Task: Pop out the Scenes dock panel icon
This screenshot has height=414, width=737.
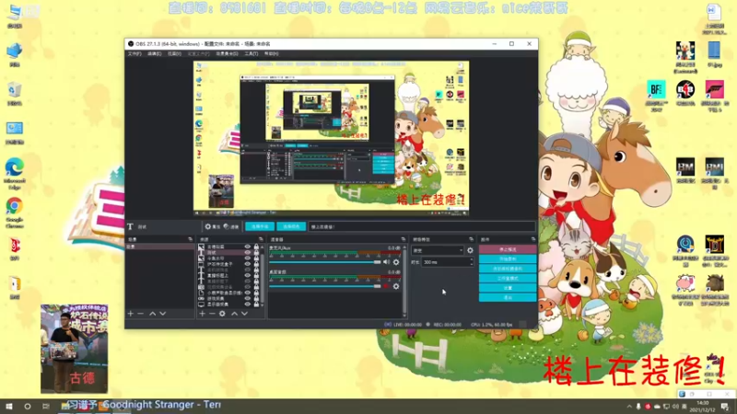Action: [x=191, y=239]
